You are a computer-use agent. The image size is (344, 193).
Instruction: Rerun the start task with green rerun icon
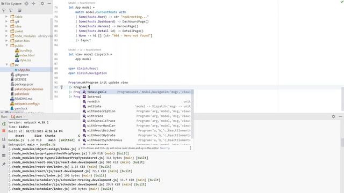(x=4, y=124)
